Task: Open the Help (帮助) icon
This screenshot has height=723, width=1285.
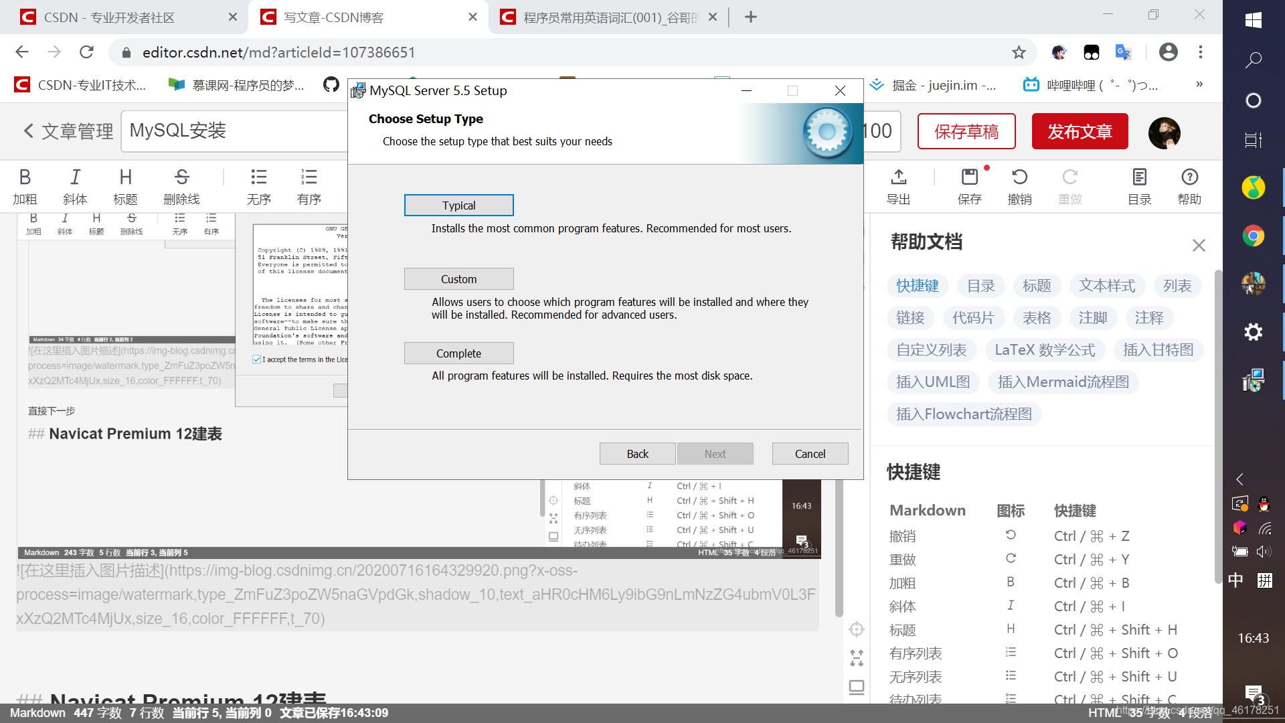Action: click(x=1190, y=186)
